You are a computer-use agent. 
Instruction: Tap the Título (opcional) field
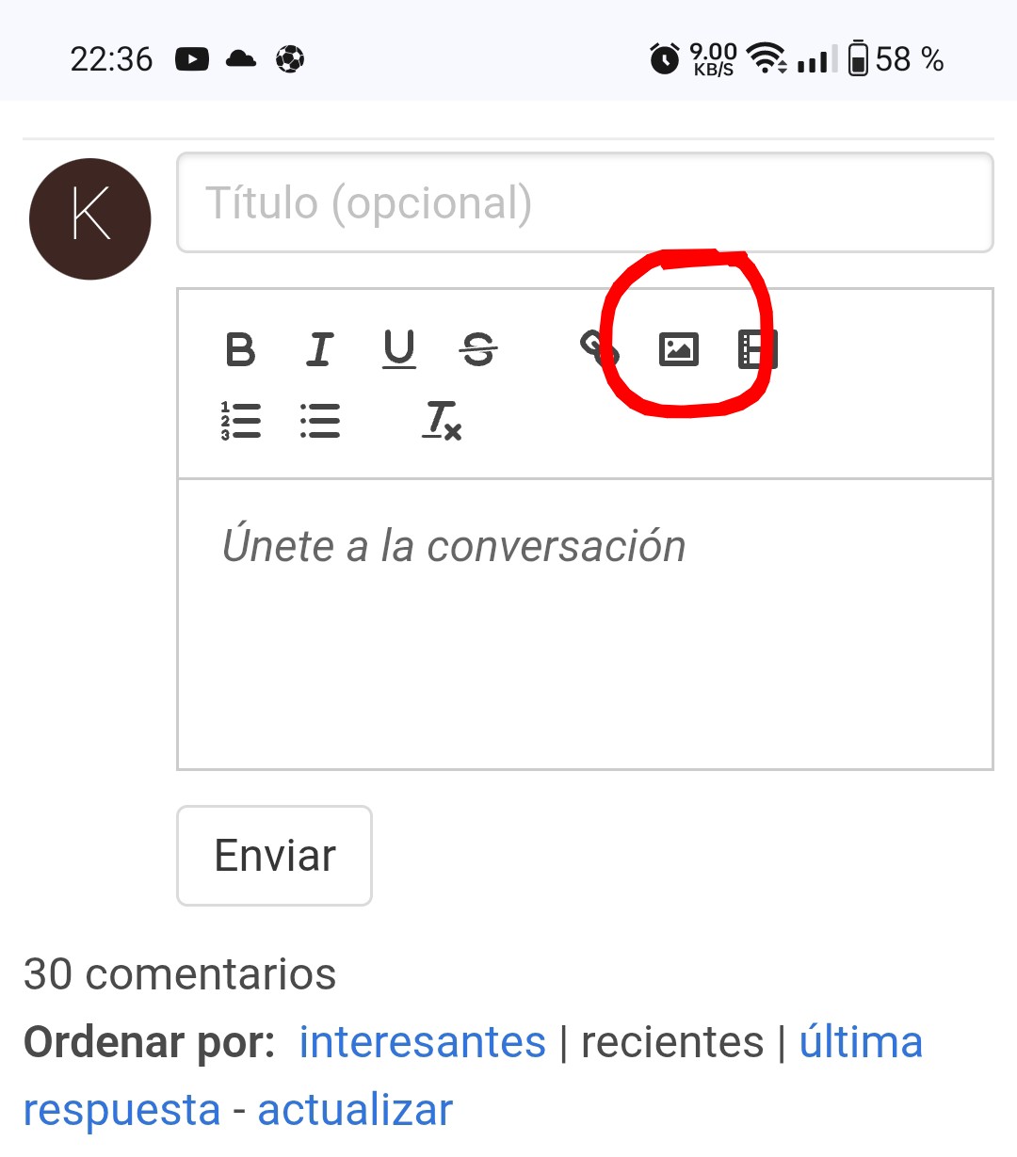coord(585,203)
